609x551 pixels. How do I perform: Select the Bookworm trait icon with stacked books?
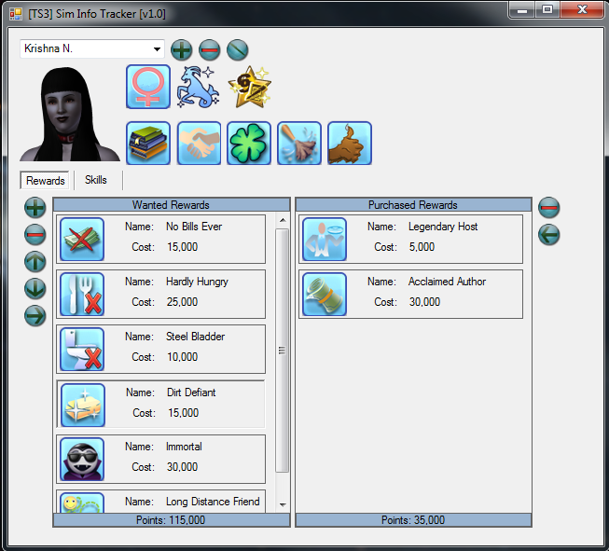click(x=148, y=143)
